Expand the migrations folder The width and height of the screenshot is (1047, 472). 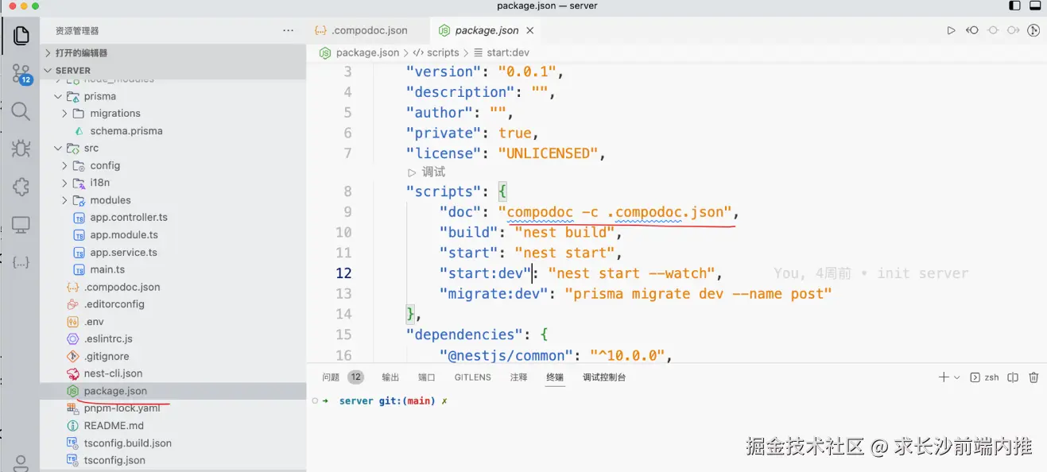115,114
